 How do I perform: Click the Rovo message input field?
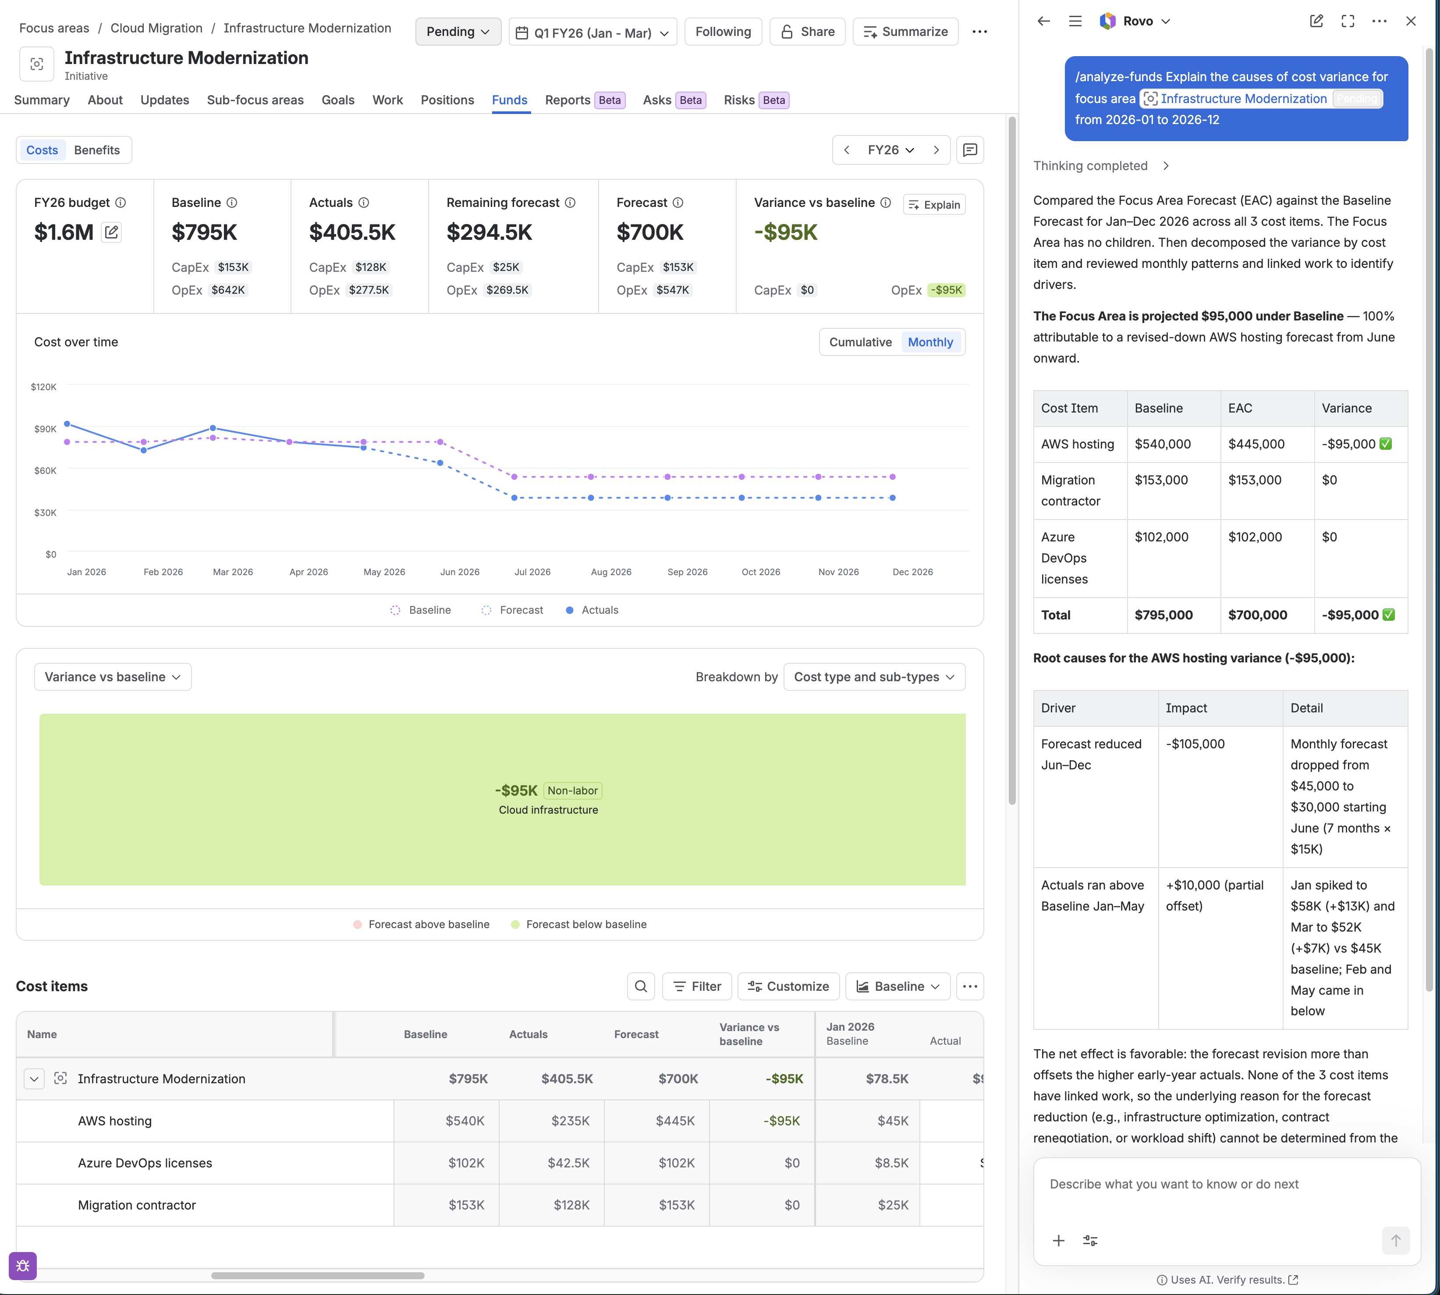coord(1227,1185)
